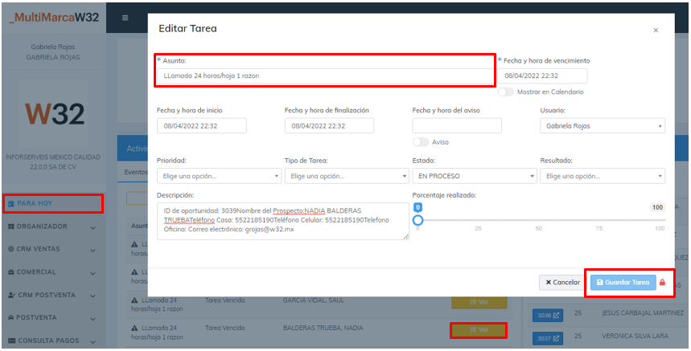Open the Usuario dropdown showing Gabriela Rojas
The height and width of the screenshot is (351, 691).
pos(603,126)
